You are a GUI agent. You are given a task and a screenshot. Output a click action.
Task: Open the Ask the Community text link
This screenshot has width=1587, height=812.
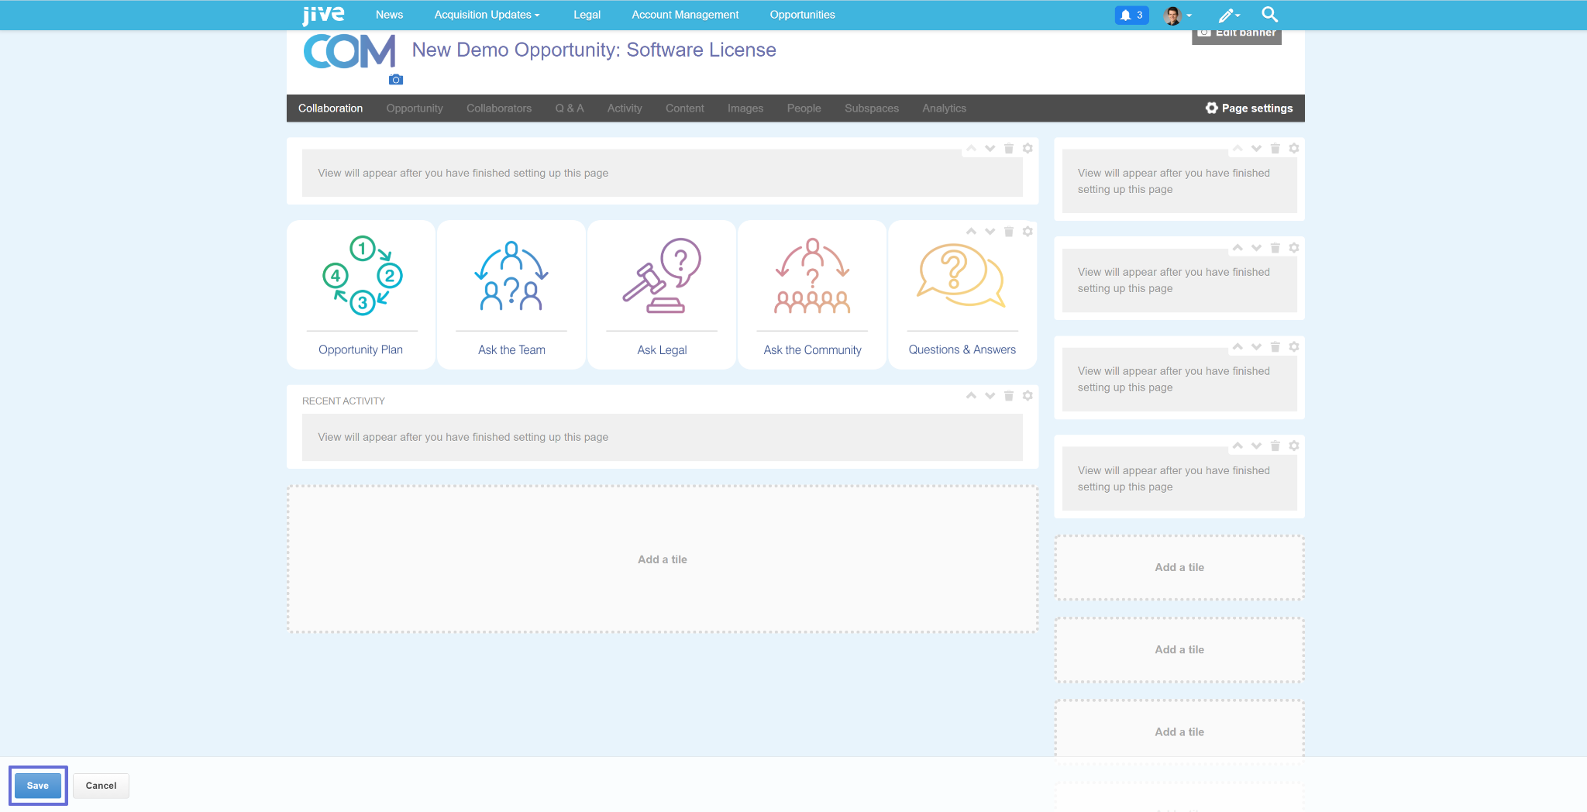812,349
